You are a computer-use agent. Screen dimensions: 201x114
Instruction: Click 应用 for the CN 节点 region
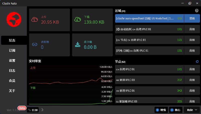(192, 40)
